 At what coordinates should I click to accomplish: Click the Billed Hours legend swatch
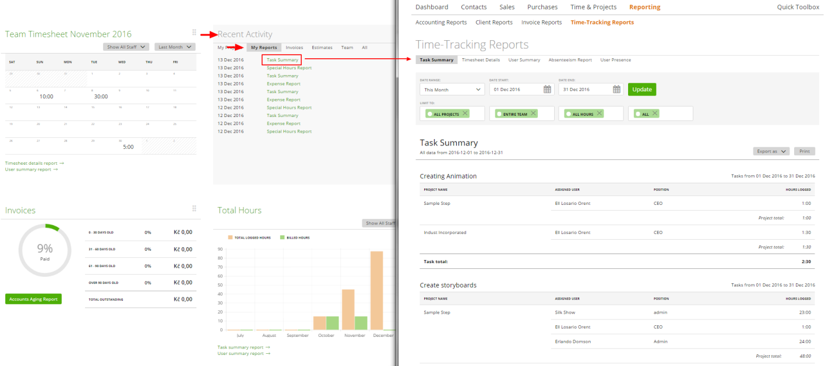[x=283, y=238]
